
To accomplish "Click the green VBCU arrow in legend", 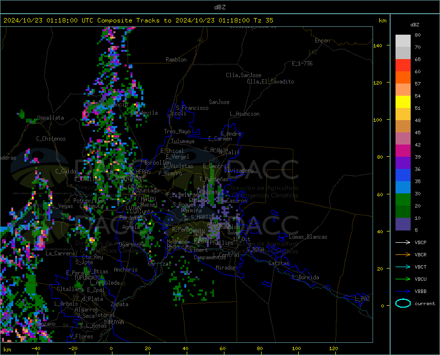I will pos(403,279).
